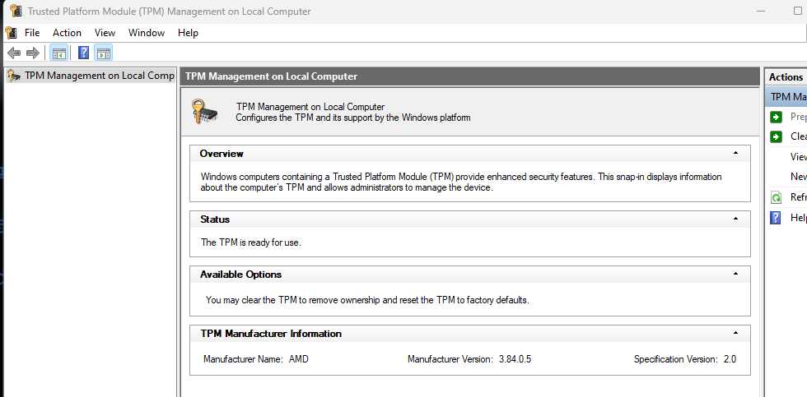Click 'The TPM is ready for use.' text

[250, 242]
